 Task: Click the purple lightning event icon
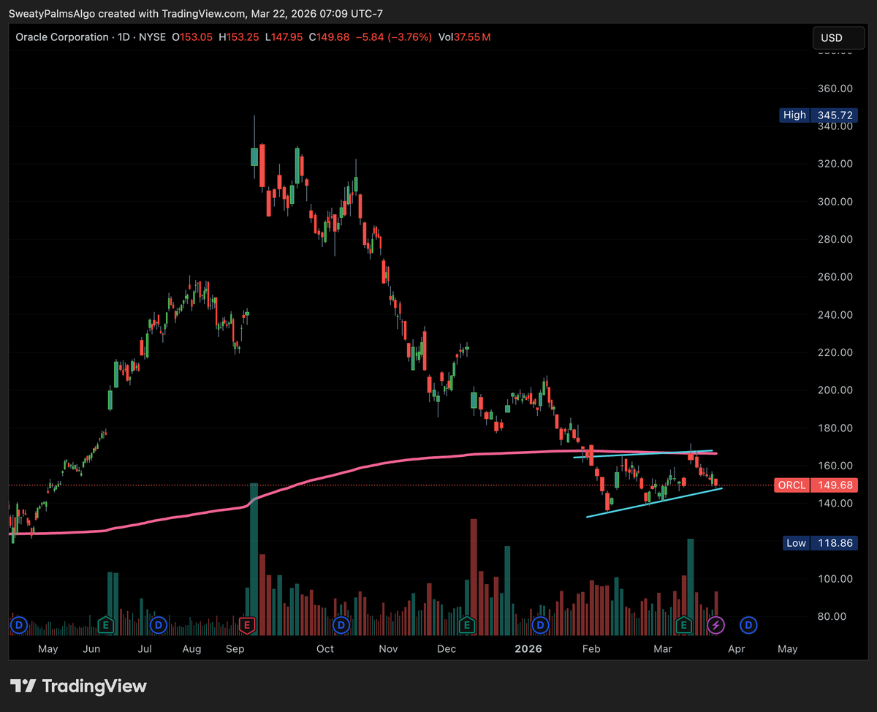(716, 625)
